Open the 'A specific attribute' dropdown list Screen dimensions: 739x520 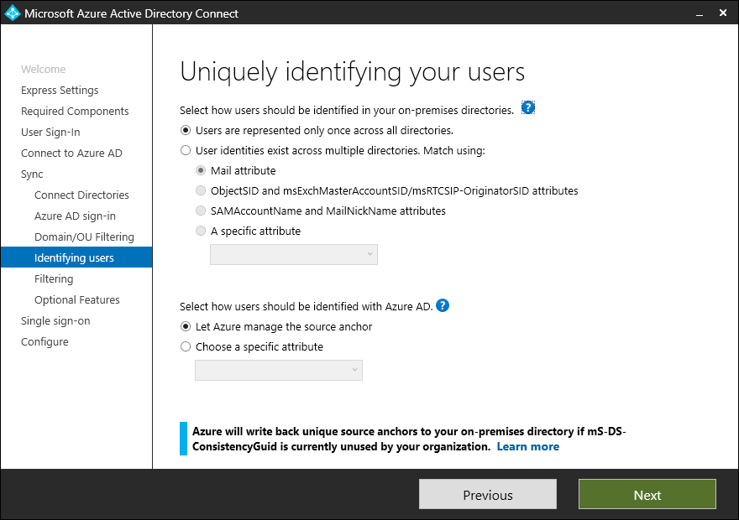(293, 254)
